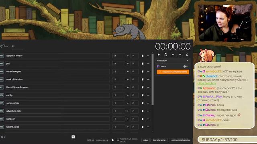Open the clips.twitch.tv link in chat
Screen dimensions: 257x144
click(206, 84)
